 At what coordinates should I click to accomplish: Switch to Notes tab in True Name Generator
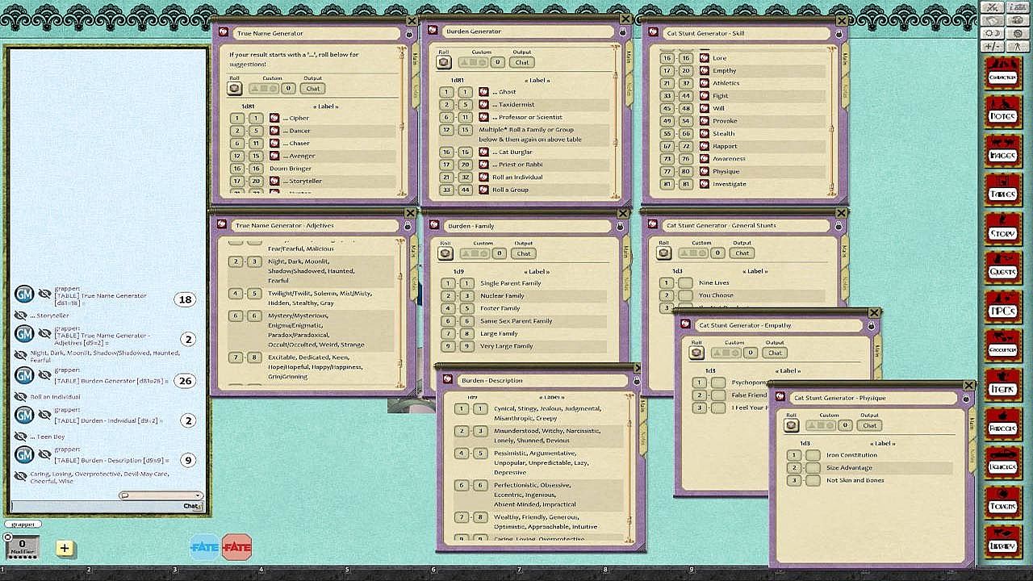tap(416, 90)
